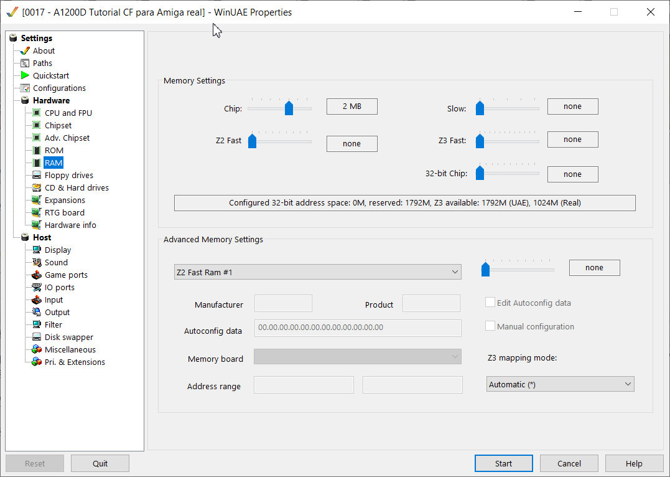This screenshot has width=670, height=477.
Task: Click the Adv. Chipset chip icon
Action: click(x=37, y=138)
